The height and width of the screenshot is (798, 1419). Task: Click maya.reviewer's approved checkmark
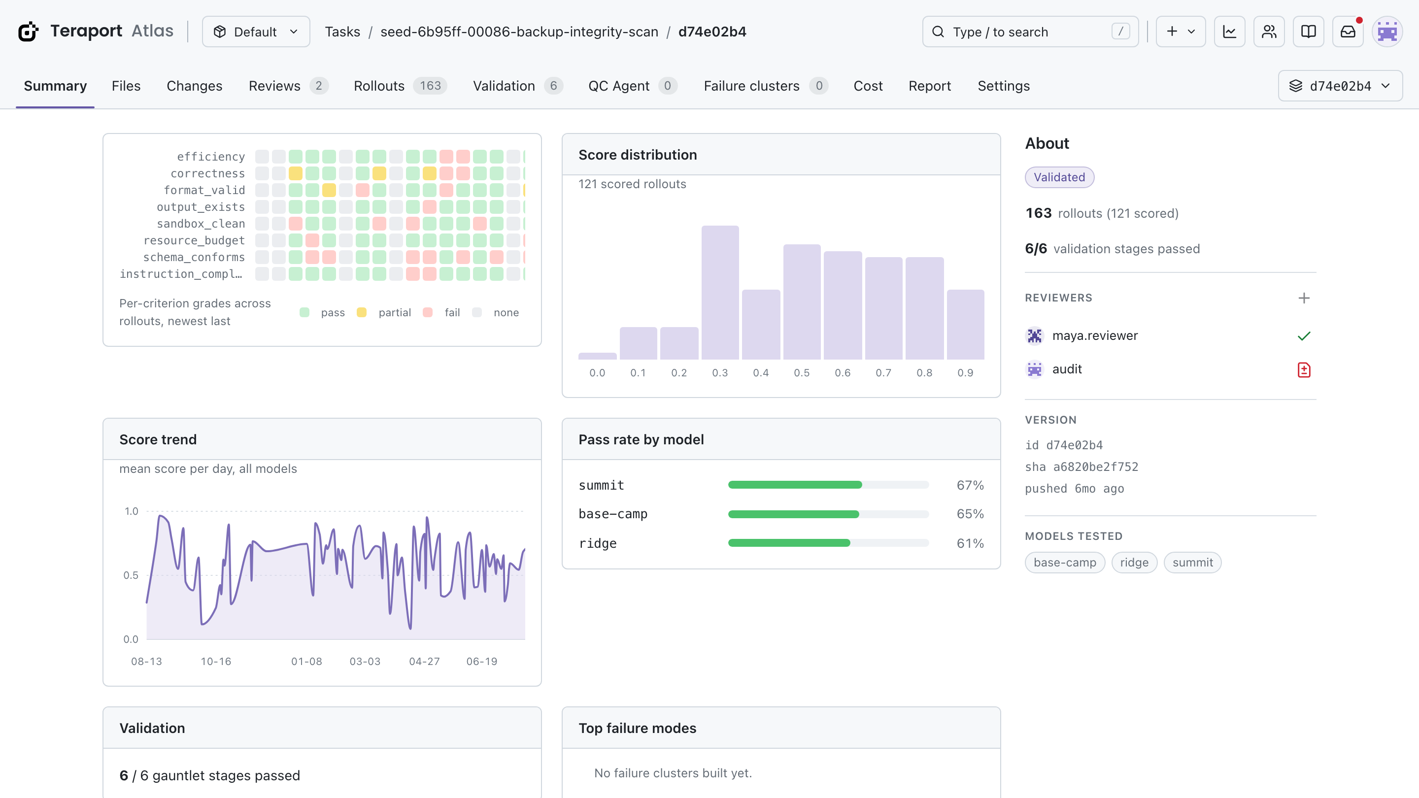click(x=1304, y=336)
